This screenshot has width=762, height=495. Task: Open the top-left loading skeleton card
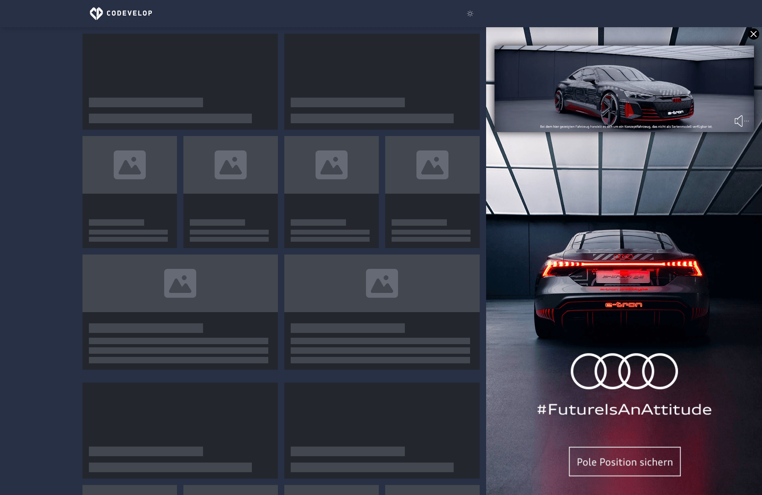180,82
